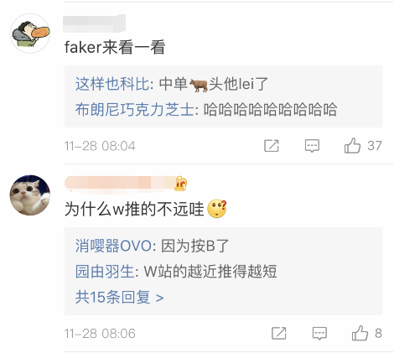This screenshot has width=394, height=353.
Task: Click reply icon on the faker comment
Action: (312, 146)
